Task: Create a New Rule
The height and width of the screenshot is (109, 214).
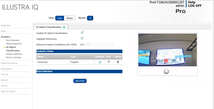Action: (80, 81)
